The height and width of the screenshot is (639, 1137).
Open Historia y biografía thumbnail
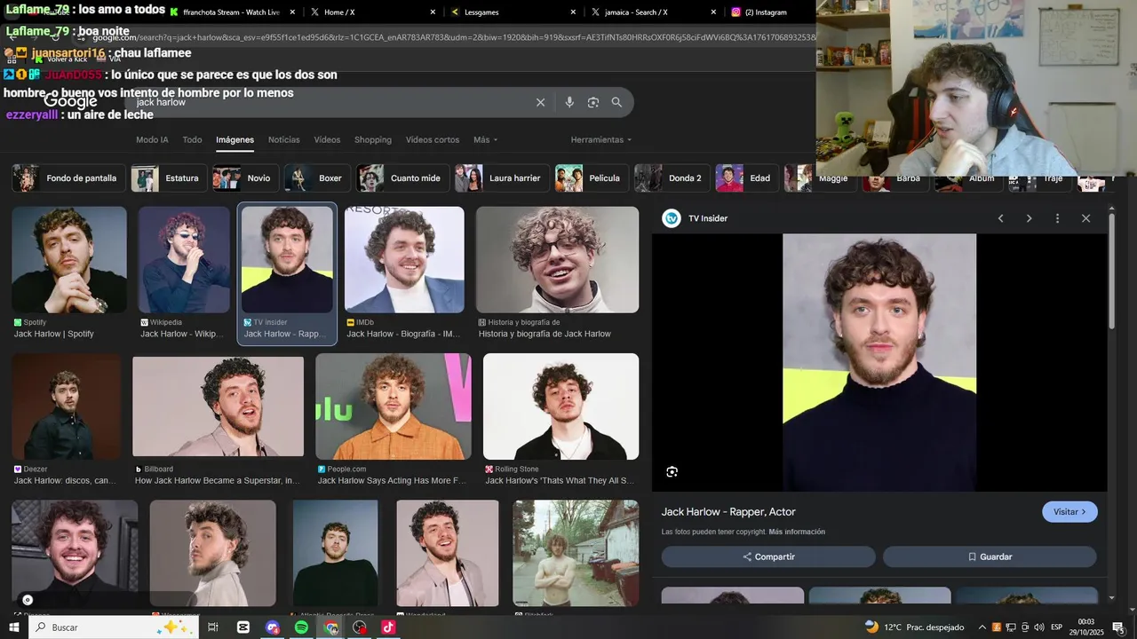click(x=557, y=260)
